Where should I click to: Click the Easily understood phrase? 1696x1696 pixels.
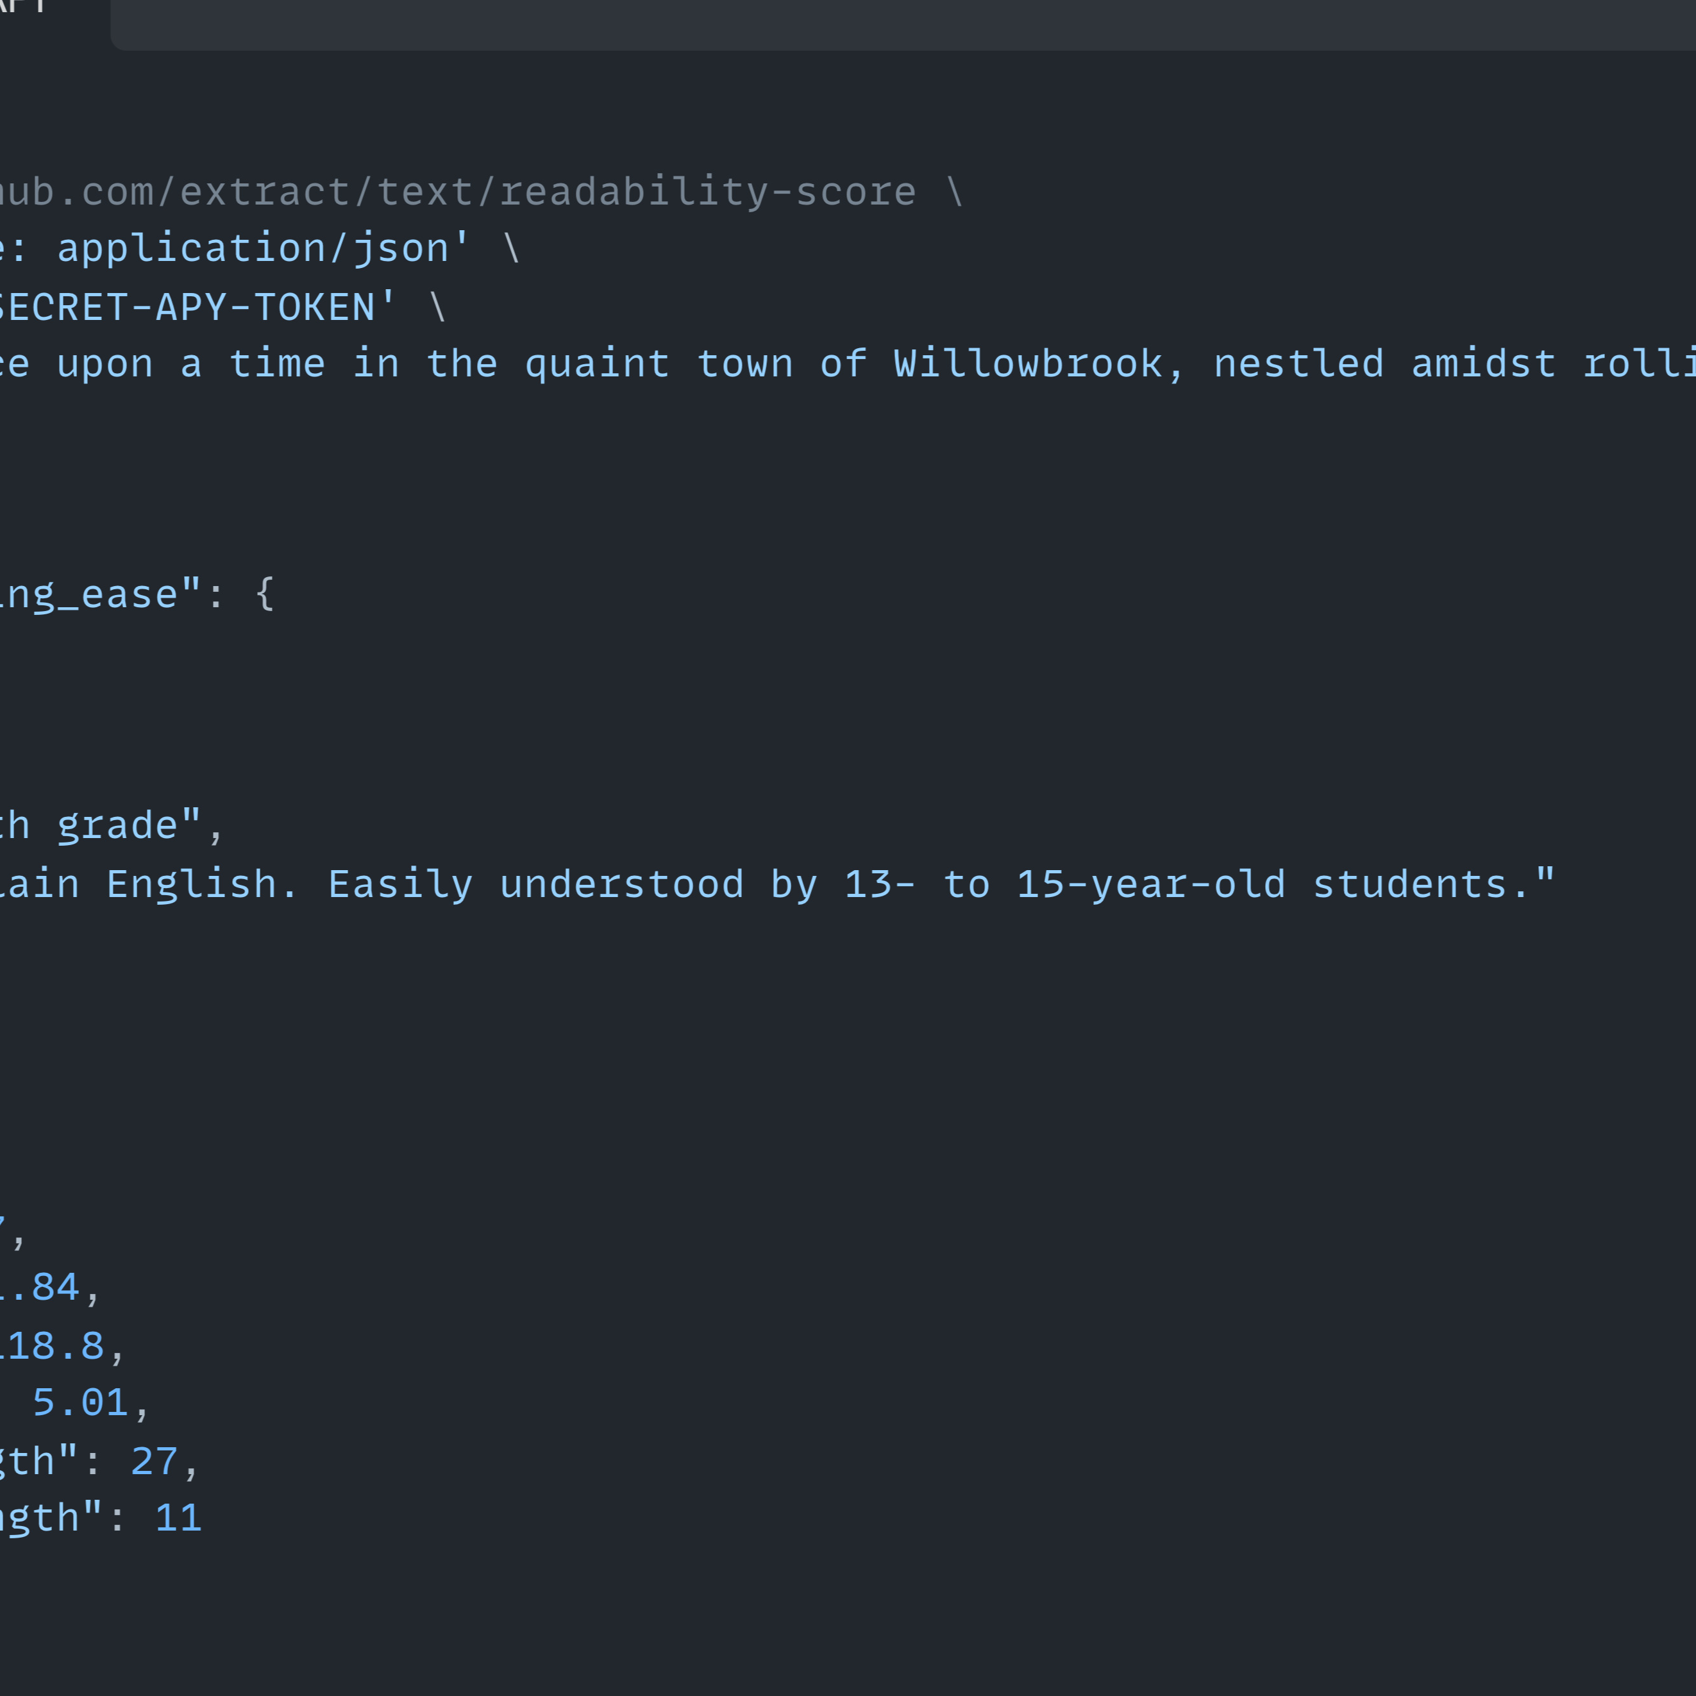click(x=535, y=885)
